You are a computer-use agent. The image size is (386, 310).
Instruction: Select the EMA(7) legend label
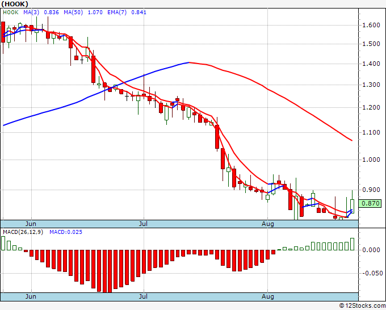click(117, 12)
